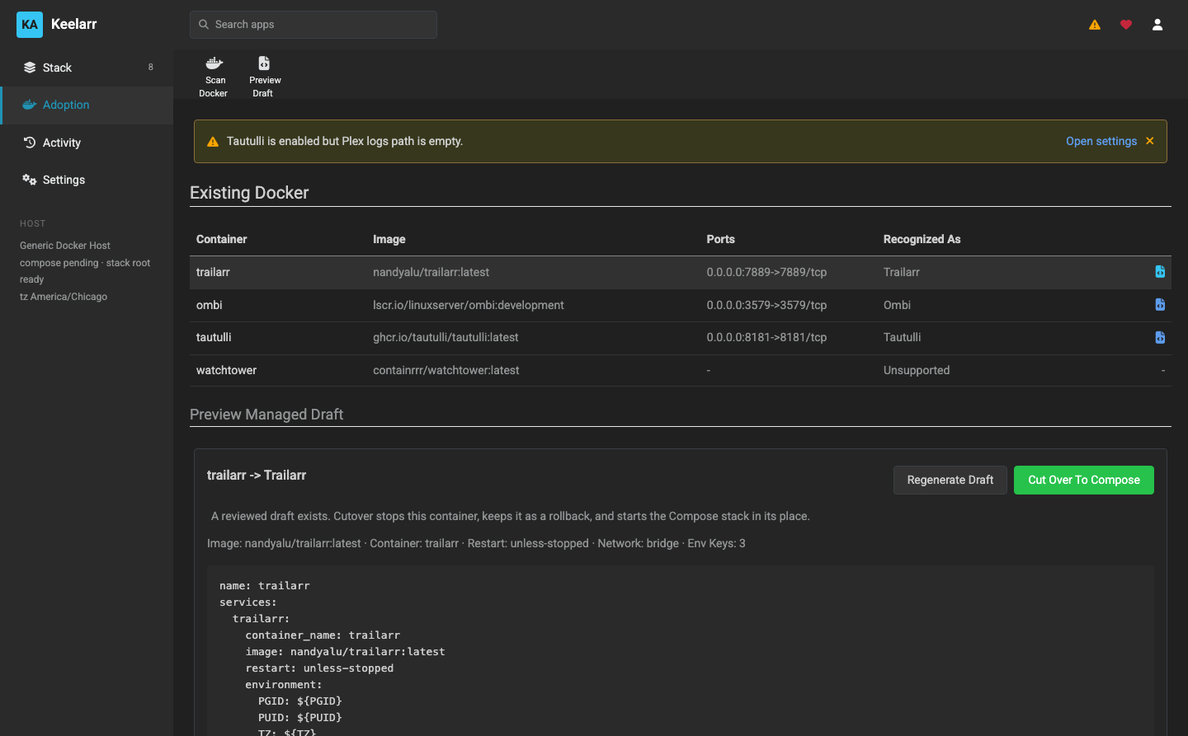
Task: Click Open settings link in banner
Action: [1101, 141]
